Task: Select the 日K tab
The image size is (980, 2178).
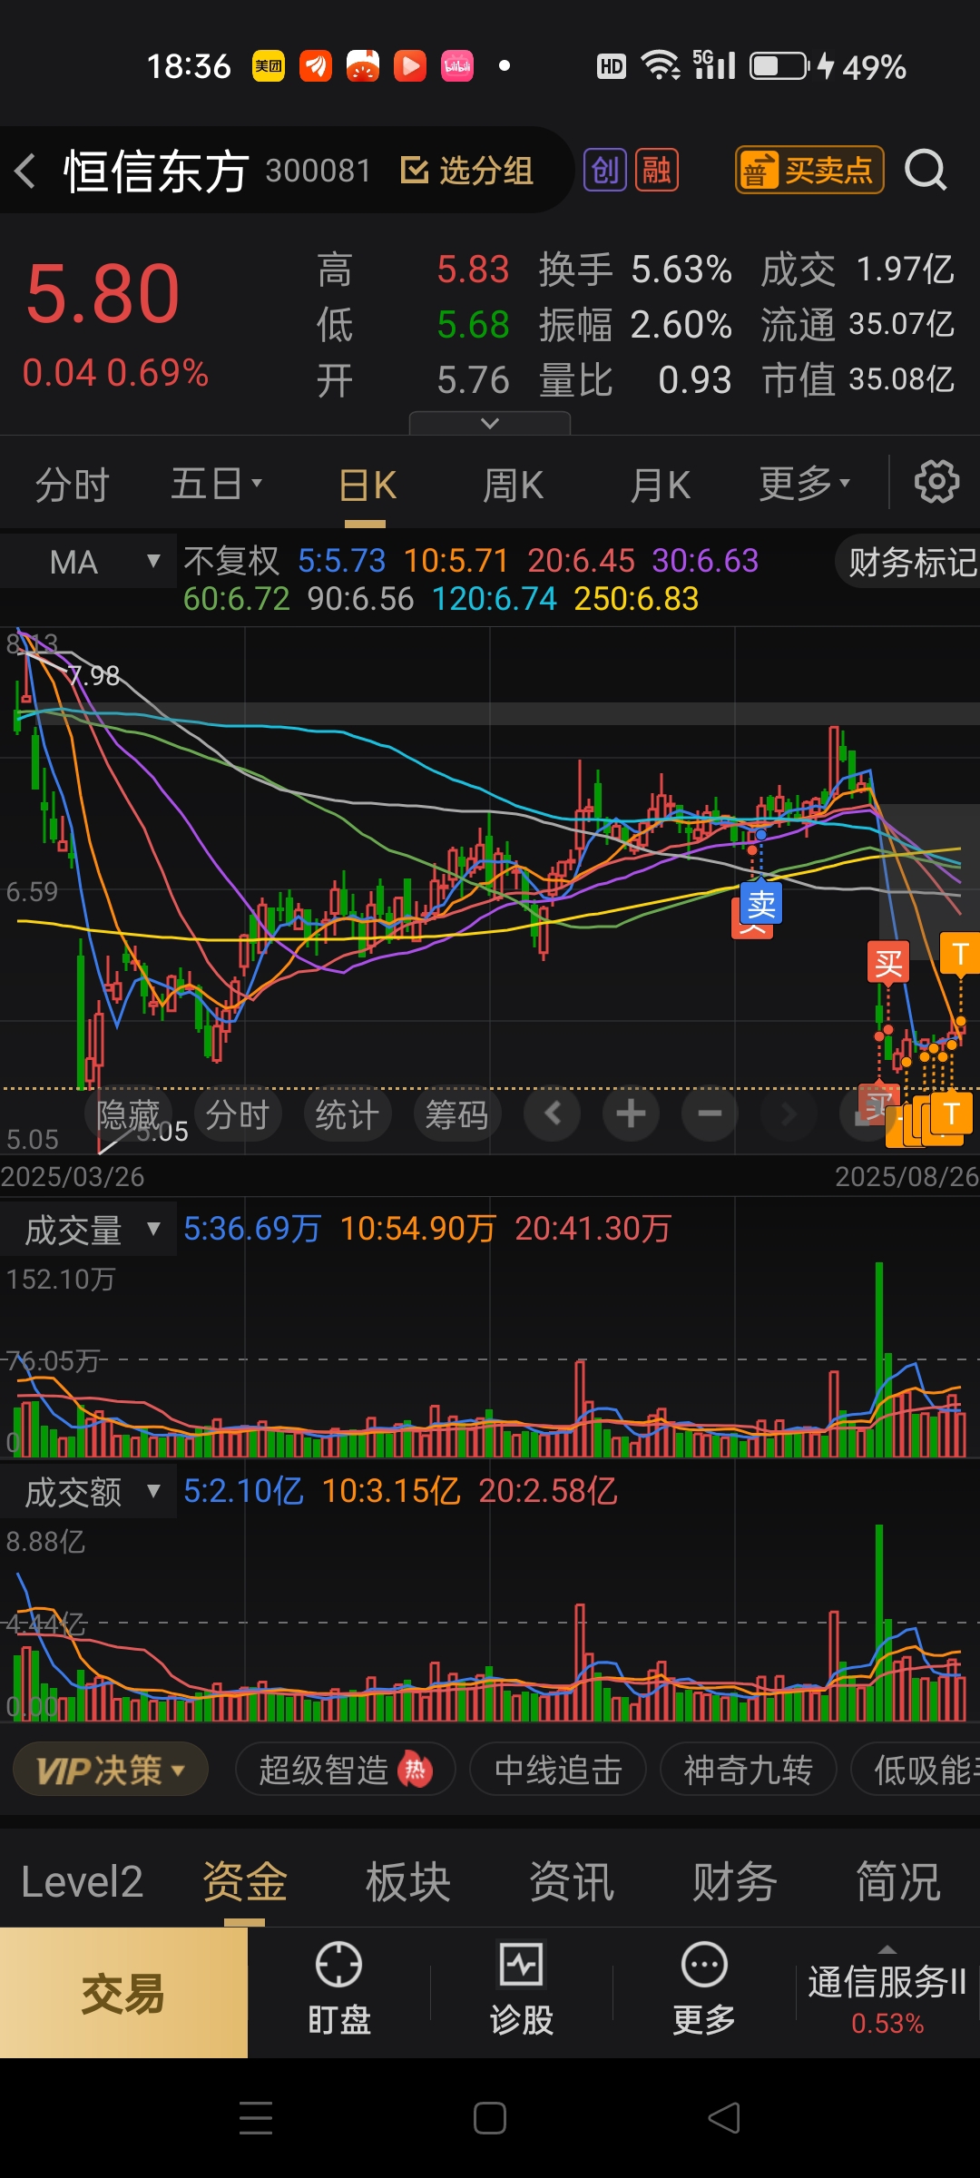Action: tap(367, 486)
